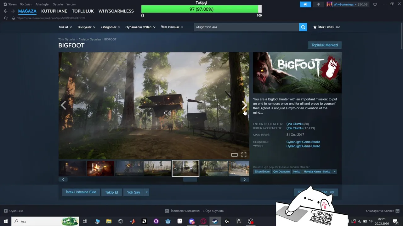This screenshot has width=403, height=226.
Task: Open the notifications bell
Action: click(318, 4)
